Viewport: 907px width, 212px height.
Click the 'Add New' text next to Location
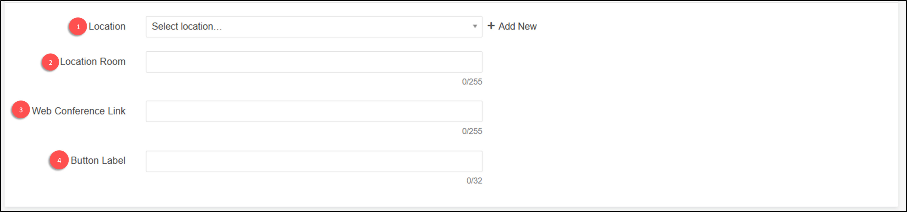517,26
